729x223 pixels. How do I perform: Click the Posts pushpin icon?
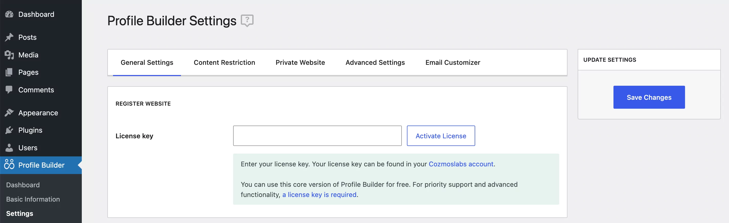pos(9,37)
